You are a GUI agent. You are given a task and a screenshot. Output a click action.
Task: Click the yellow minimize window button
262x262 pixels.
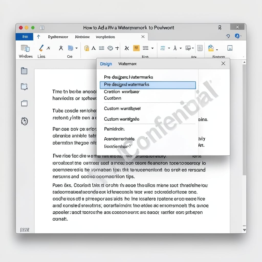point(27,28)
